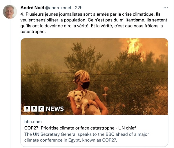Click the BBC NEWS logo on image
Screen dimensions: 174x148
(x=44, y=109)
